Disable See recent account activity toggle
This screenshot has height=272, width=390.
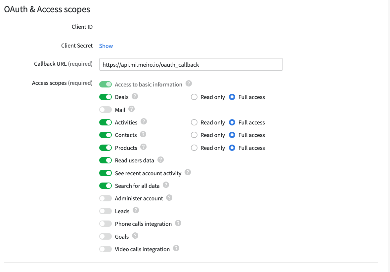coord(106,173)
